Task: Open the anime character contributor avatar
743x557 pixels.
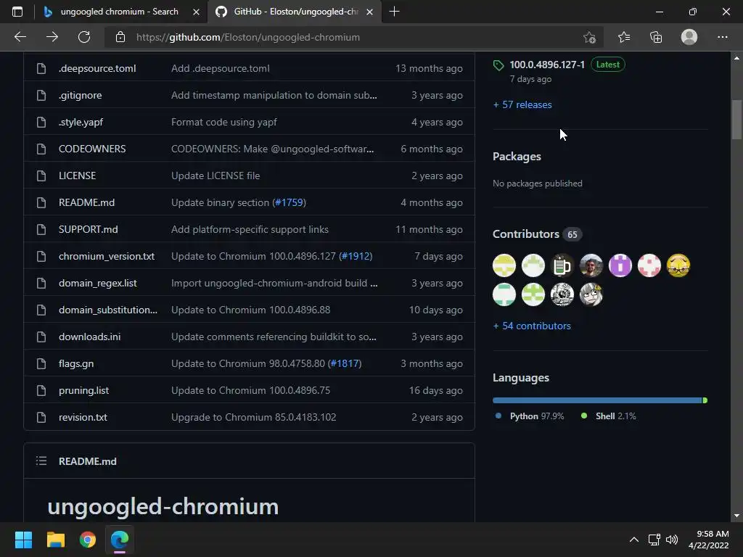Action: coord(591,294)
